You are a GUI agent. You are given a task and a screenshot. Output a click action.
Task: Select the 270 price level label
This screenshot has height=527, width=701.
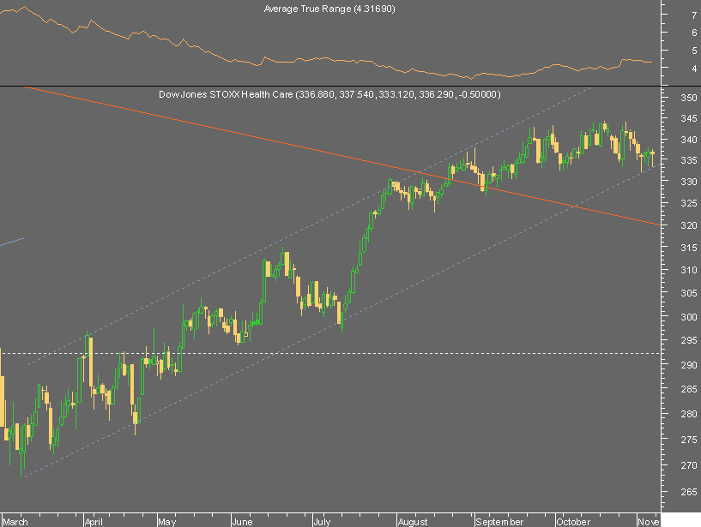(688, 465)
